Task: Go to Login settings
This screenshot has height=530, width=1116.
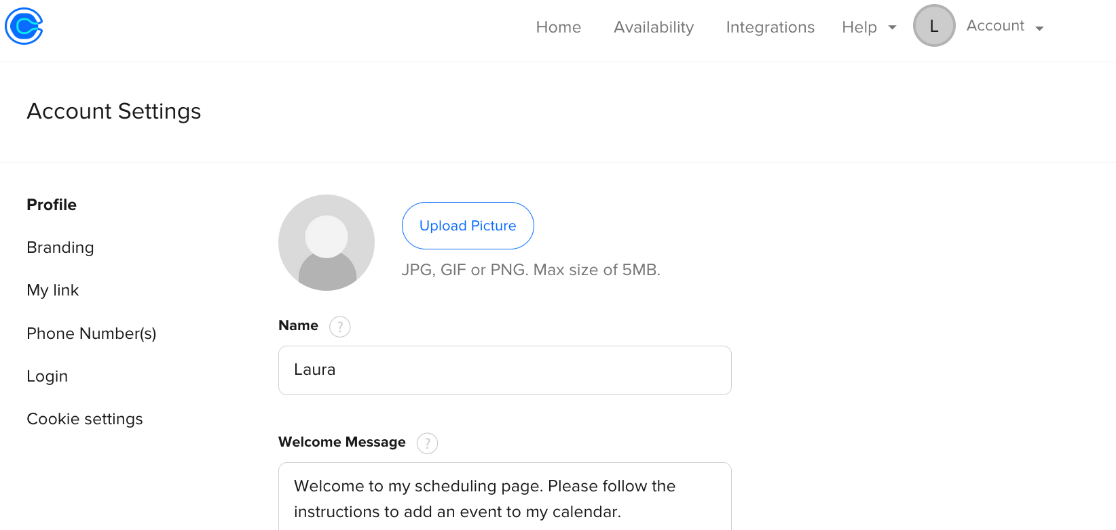Action: pos(47,375)
